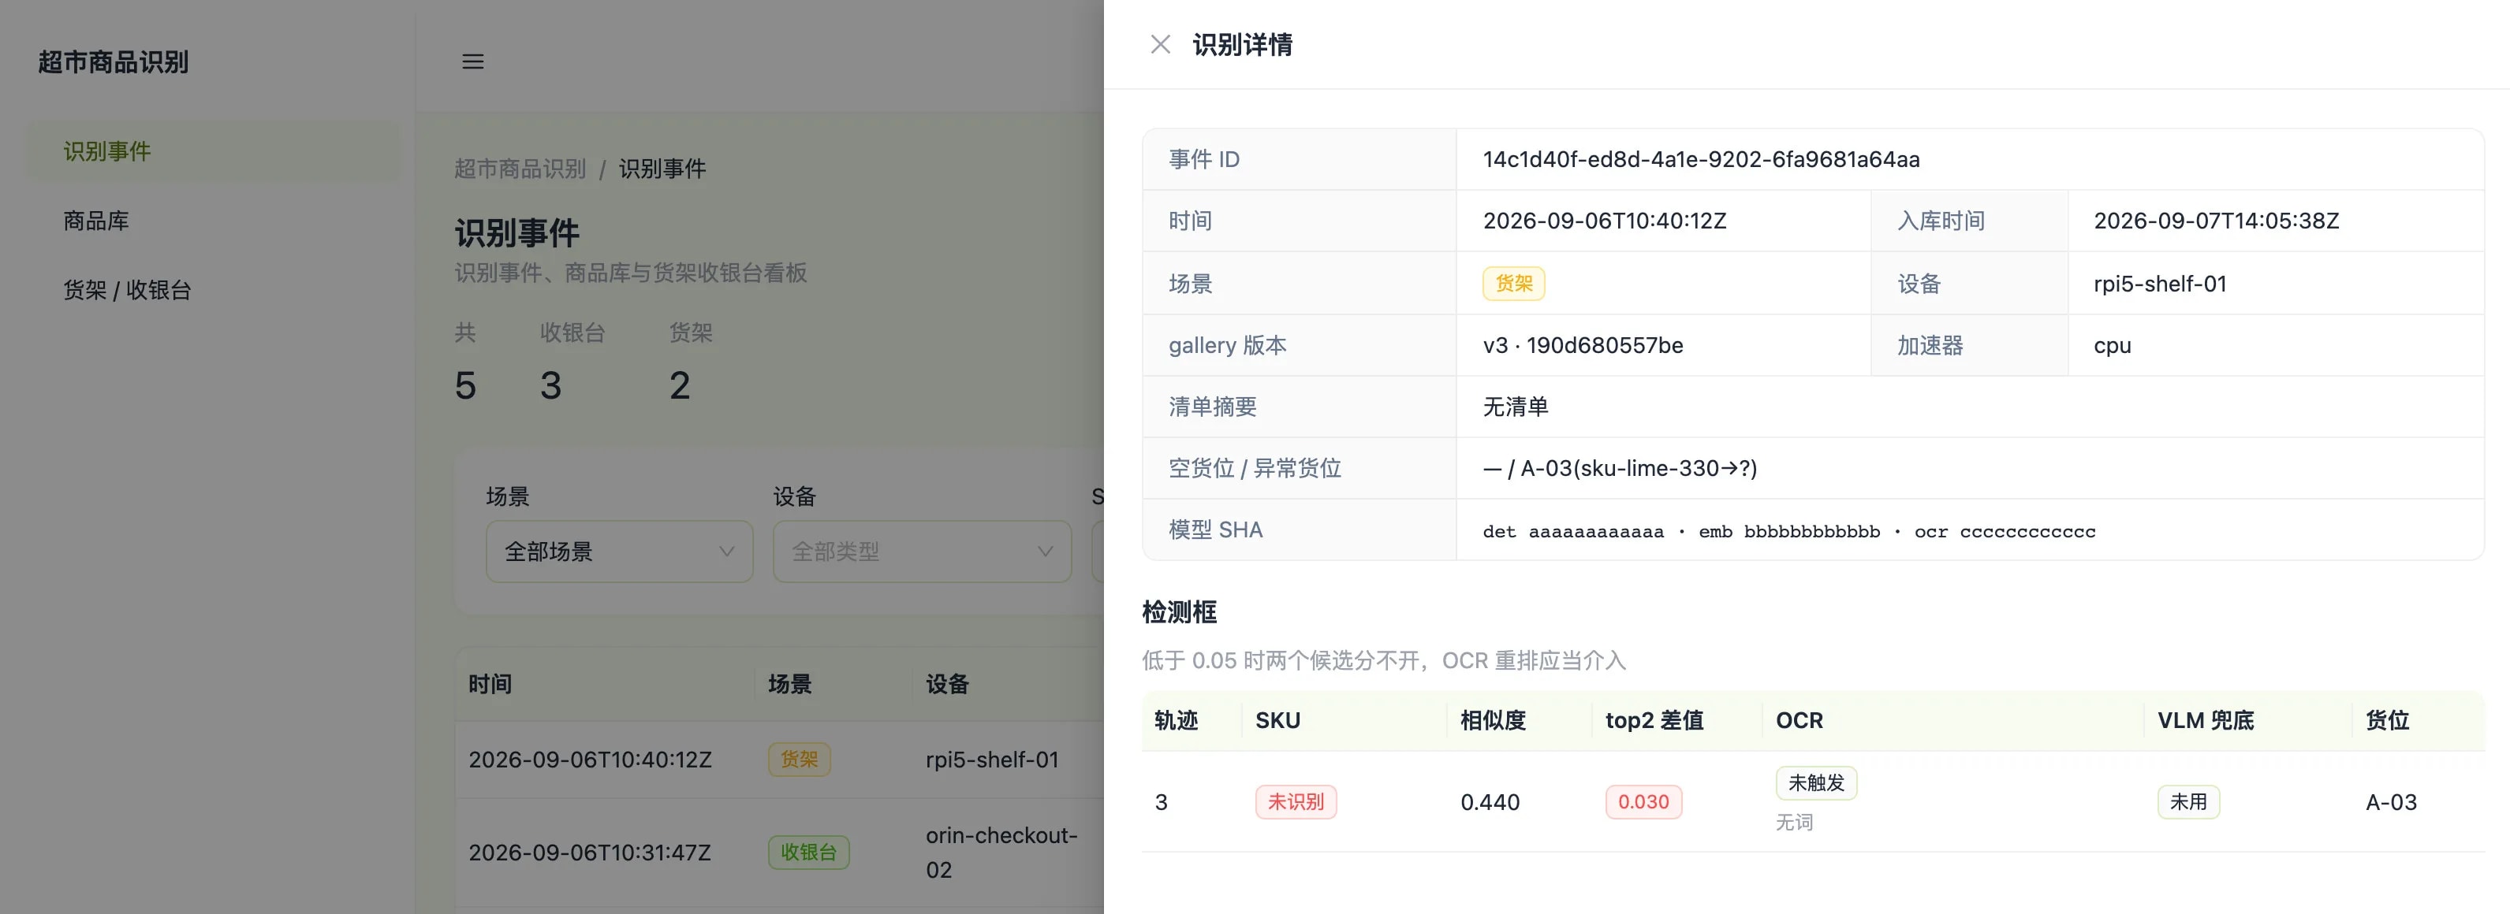
Task: Click the 识别事件 breadcrumb item
Action: tap(662, 169)
